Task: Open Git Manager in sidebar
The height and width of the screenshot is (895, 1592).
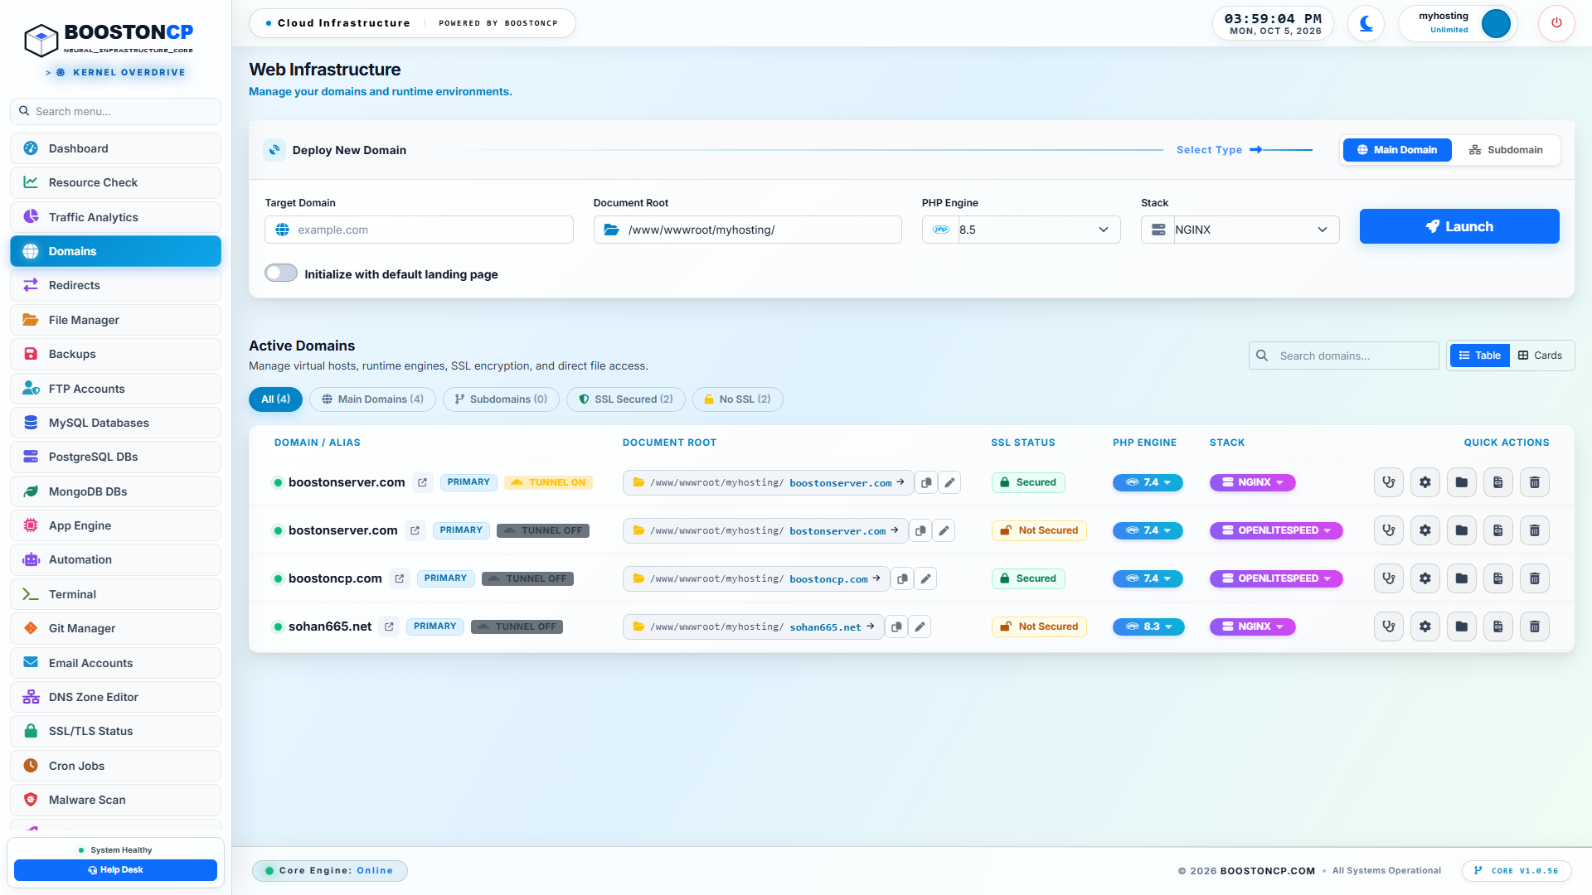Action: (x=115, y=628)
